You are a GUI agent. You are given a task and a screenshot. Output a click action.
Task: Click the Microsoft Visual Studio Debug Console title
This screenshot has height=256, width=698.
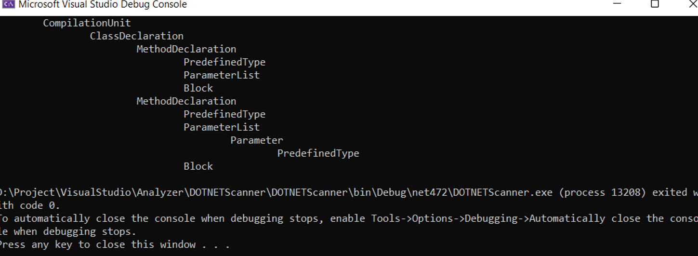102,5
